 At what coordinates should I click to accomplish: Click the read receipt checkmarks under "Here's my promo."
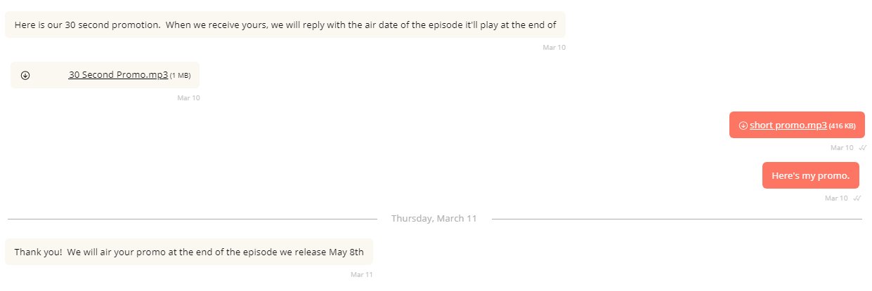[x=857, y=198]
